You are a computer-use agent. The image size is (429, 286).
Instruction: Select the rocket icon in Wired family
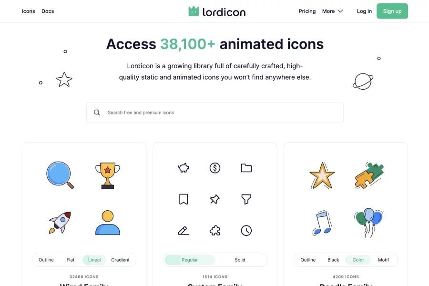point(60,223)
